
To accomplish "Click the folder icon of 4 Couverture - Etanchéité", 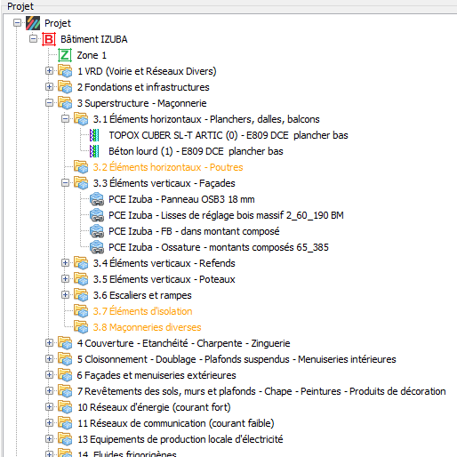I will click(65, 343).
